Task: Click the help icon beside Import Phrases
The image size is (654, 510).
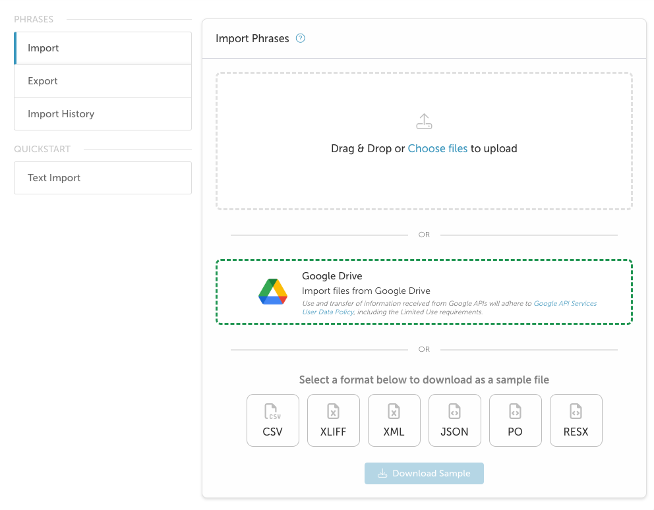Action: point(301,38)
